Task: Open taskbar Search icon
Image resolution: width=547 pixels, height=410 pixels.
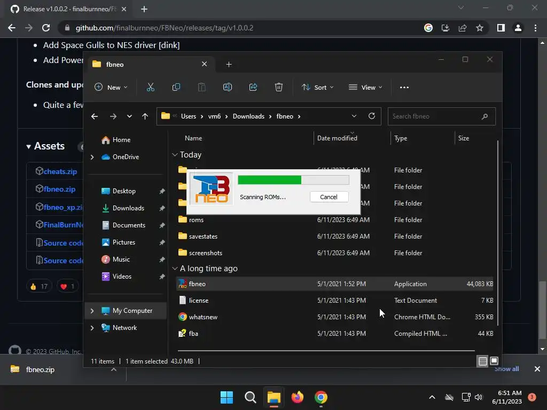Action: click(250, 397)
